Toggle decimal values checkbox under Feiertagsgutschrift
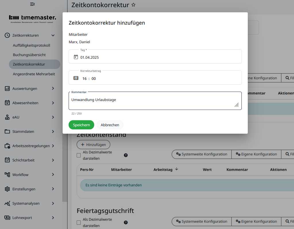Image resolution: width=294 pixels, height=229 pixels. coord(79,222)
